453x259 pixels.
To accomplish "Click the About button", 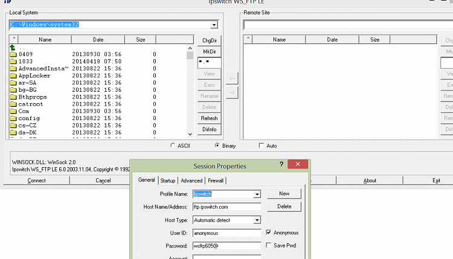I will [370, 181].
